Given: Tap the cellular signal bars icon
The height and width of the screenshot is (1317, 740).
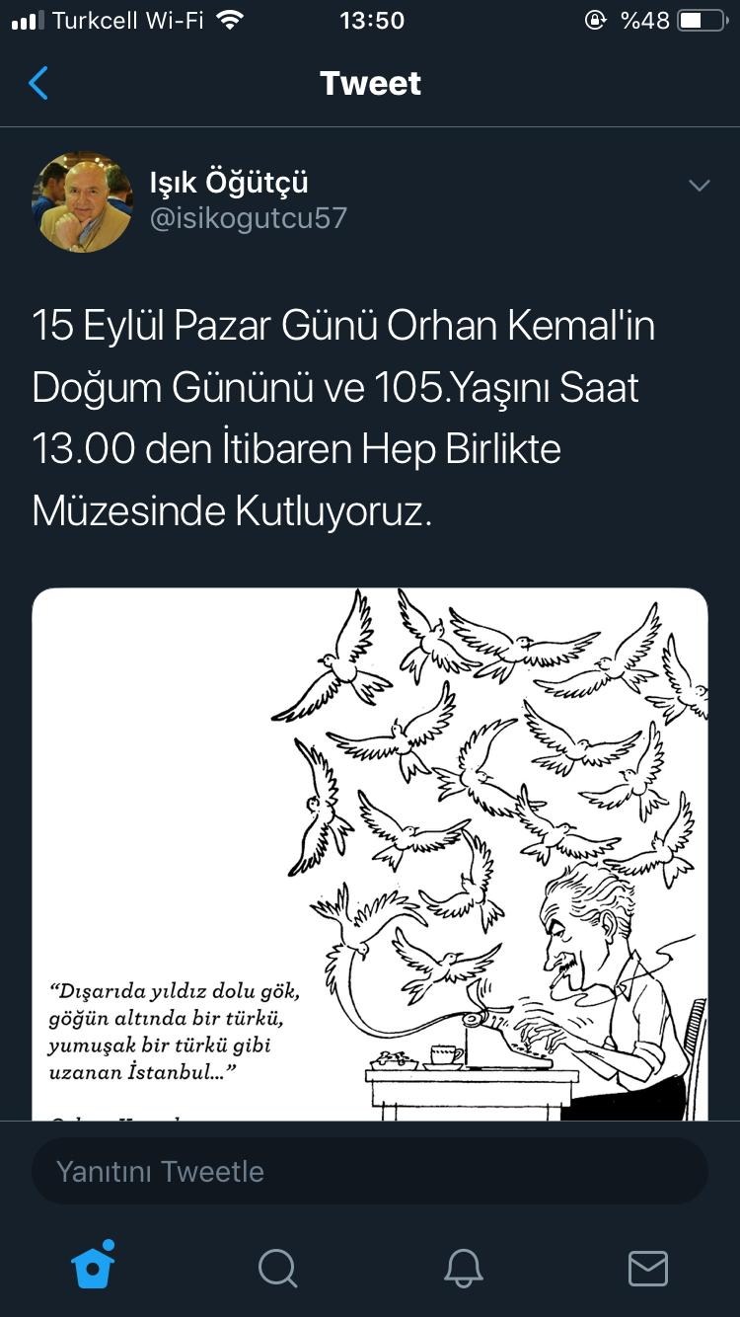Looking at the screenshot, I should tap(28, 21).
